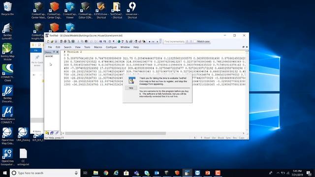Click the back arrow in the Explorer window
This screenshot has width=315, height=177.
tap(34, 75)
